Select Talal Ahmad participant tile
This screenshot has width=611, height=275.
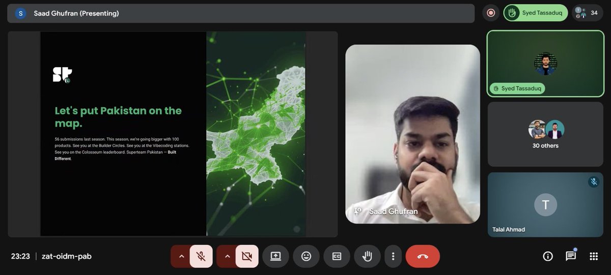pyautogui.click(x=545, y=204)
